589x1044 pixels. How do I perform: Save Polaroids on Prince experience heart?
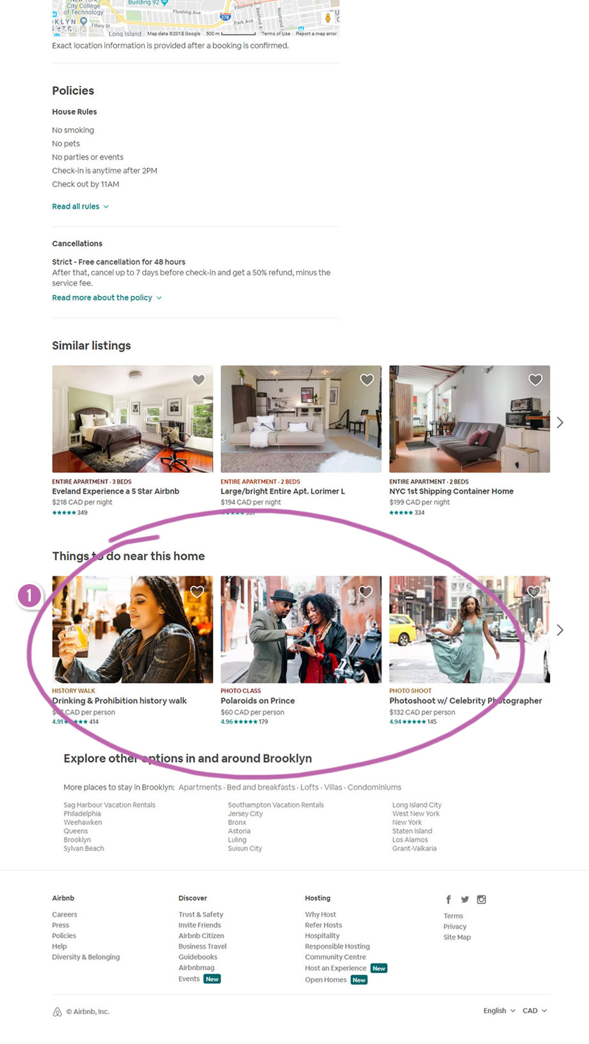click(x=366, y=592)
